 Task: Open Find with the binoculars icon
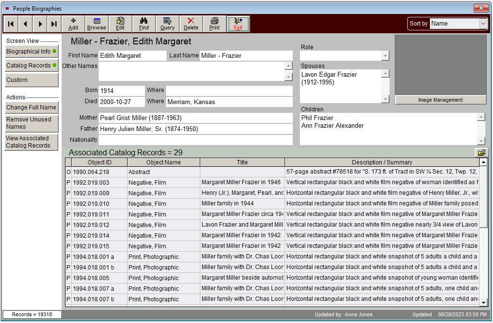[144, 24]
